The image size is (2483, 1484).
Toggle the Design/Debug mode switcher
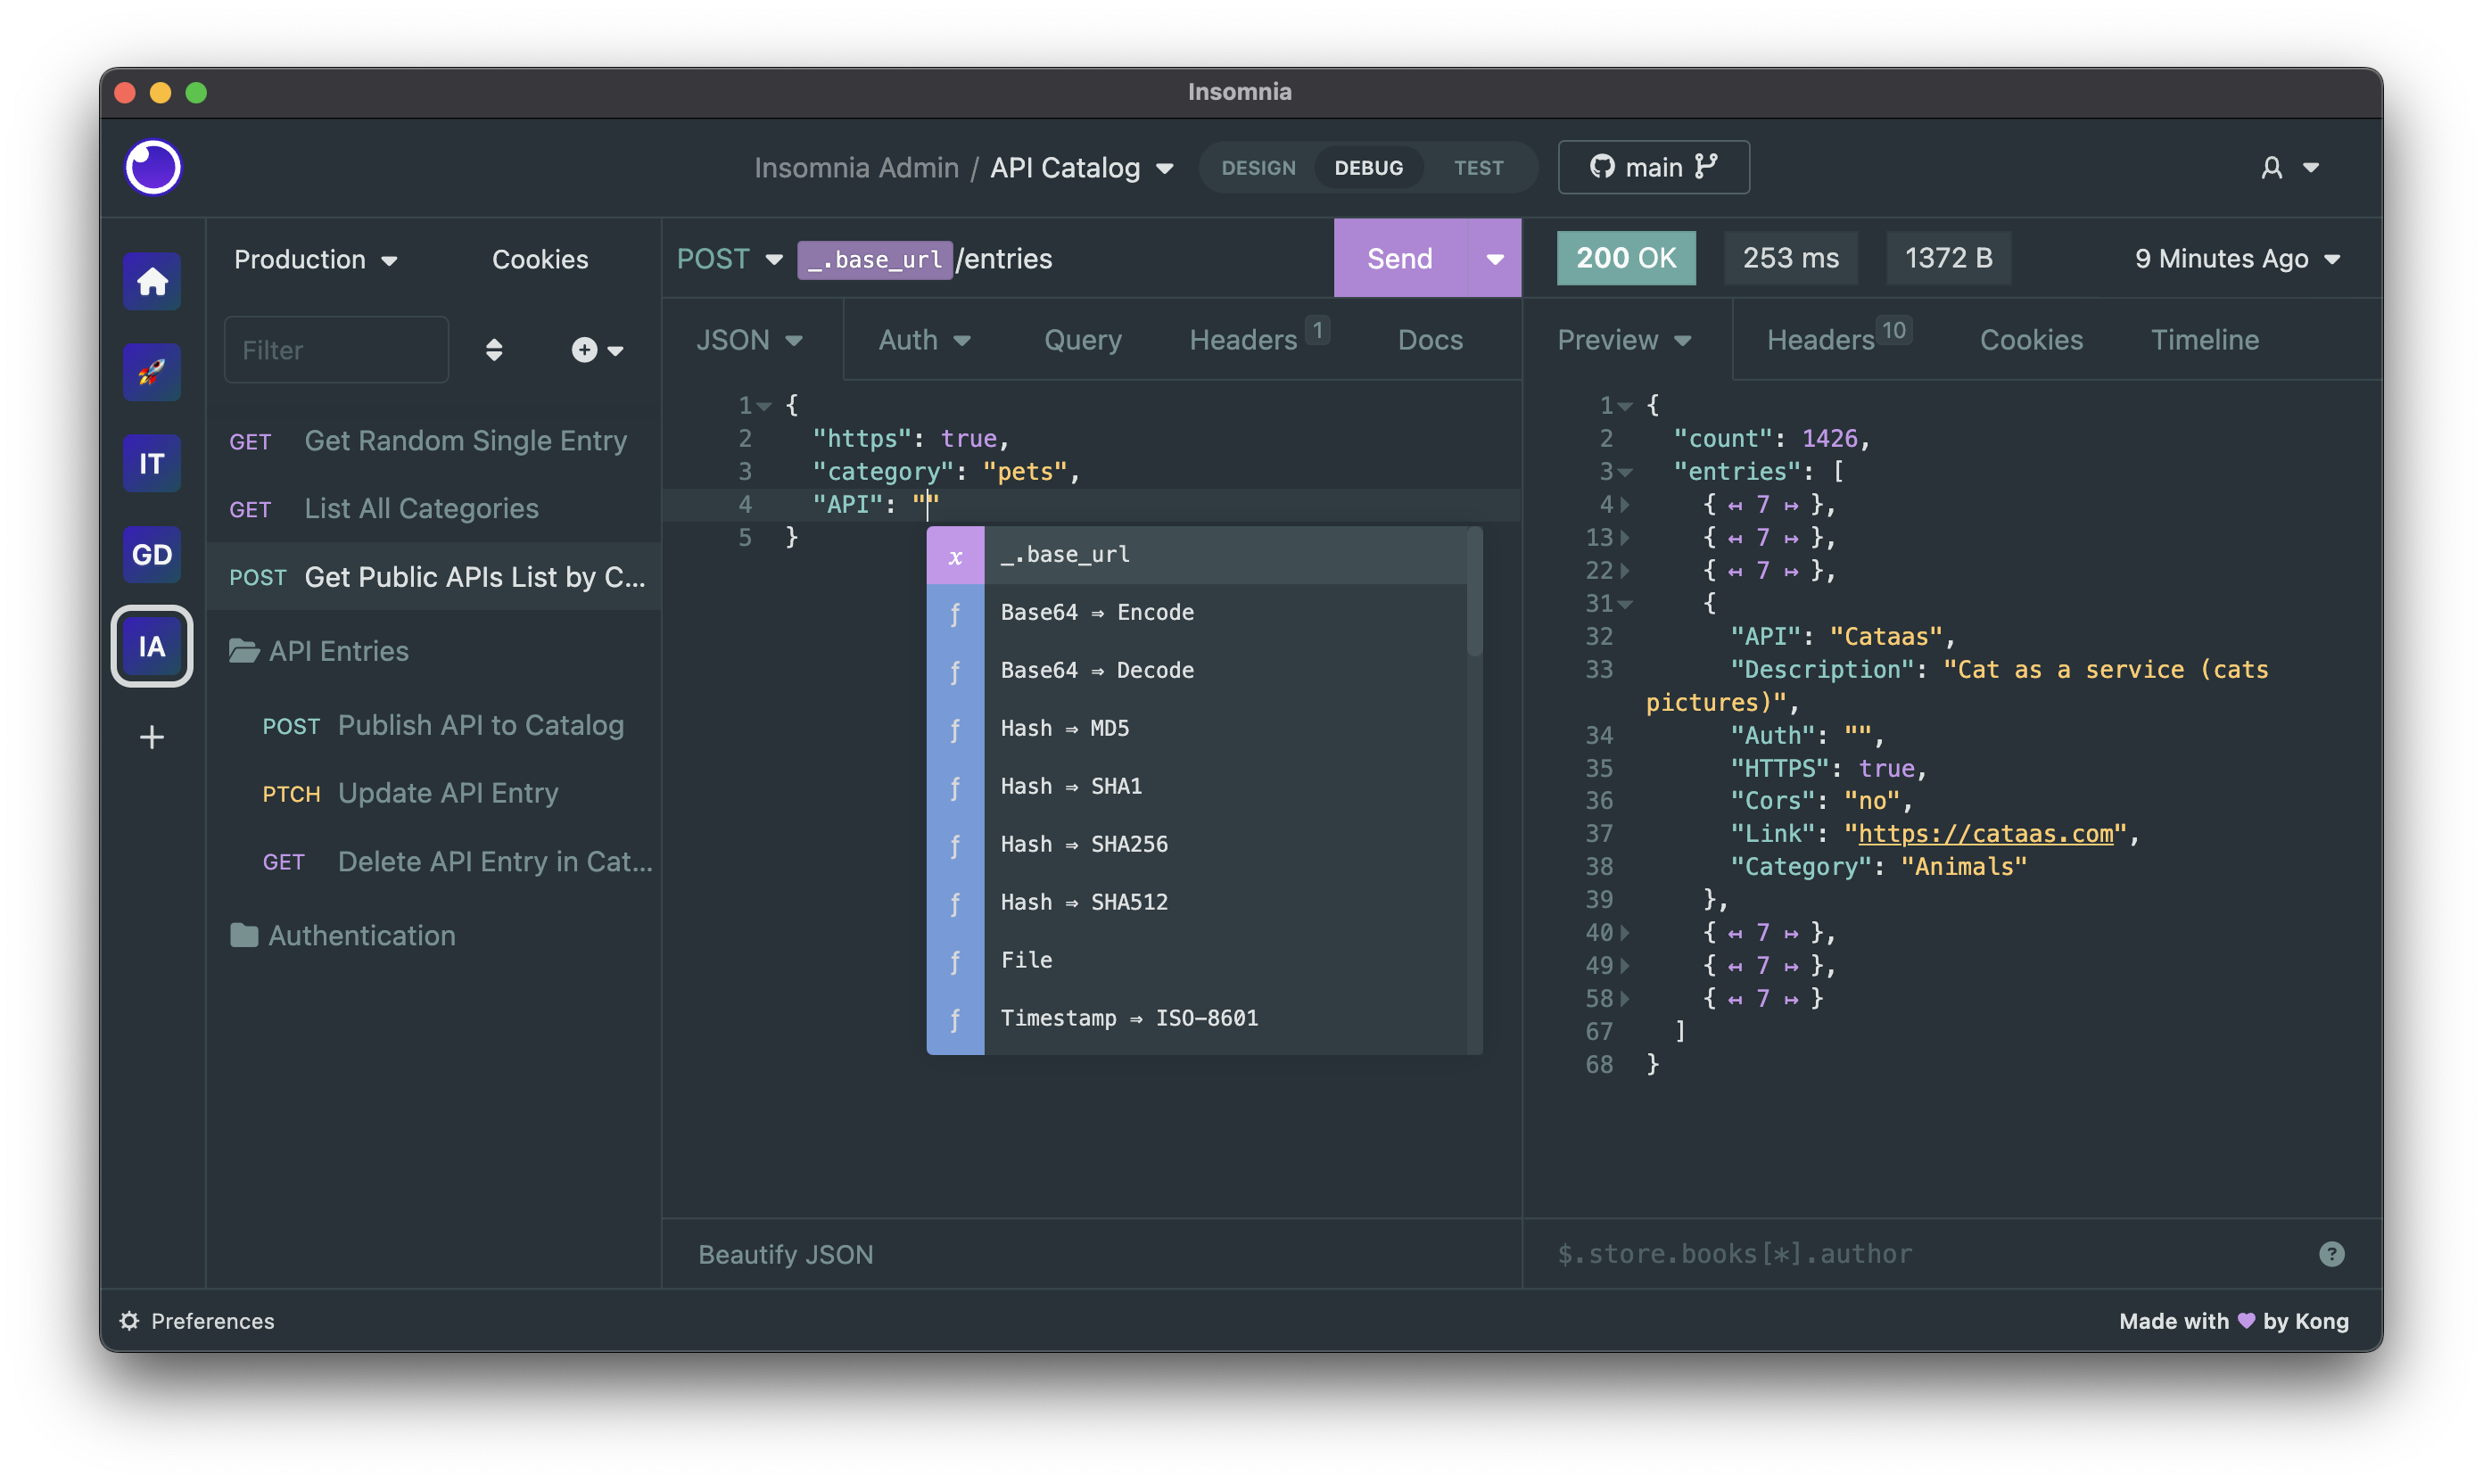(1258, 166)
